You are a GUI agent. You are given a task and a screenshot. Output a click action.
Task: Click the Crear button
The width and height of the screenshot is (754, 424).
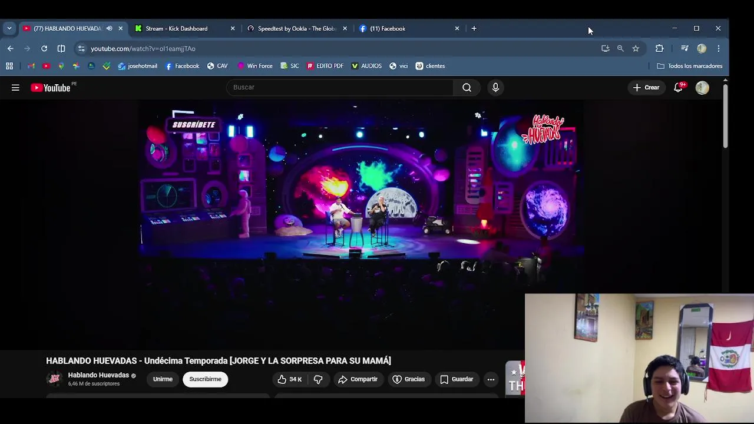coord(646,87)
